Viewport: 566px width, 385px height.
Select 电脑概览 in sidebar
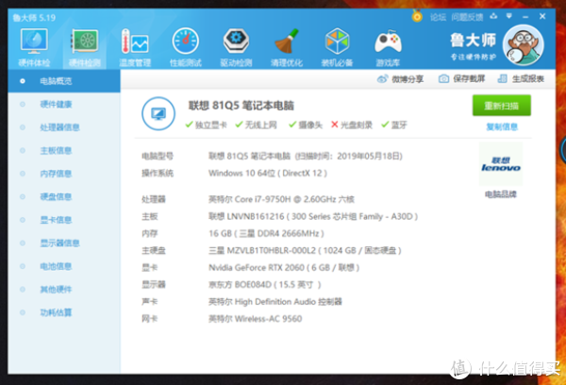64,81
